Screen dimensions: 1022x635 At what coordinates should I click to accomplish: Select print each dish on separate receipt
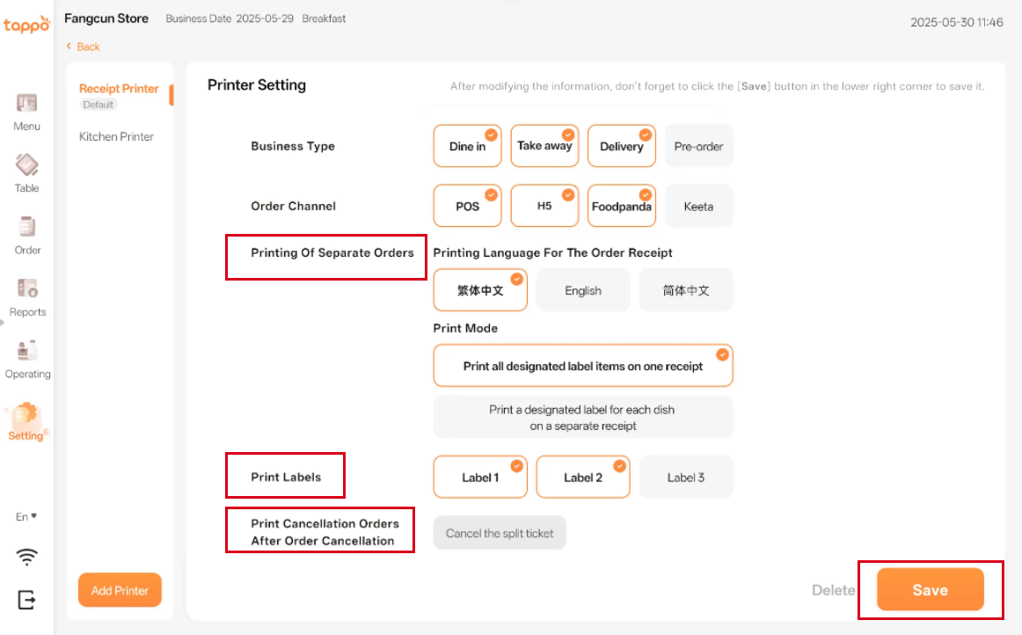pyautogui.click(x=582, y=417)
